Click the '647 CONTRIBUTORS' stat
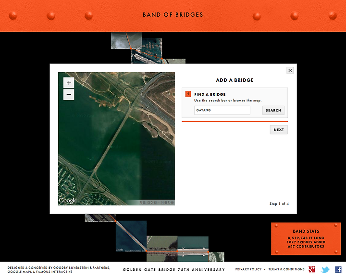The height and width of the screenshot is (277, 346). (306, 246)
